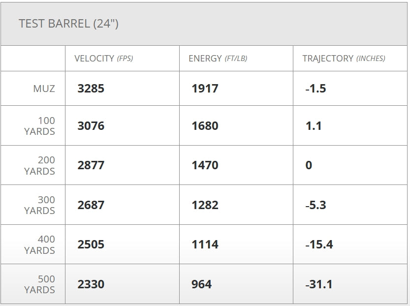Select the VELOCITY (FPS) column header

click(104, 58)
